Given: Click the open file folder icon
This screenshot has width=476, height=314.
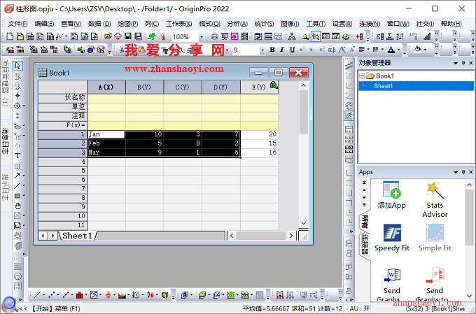Looking at the screenshot, I should (x=108, y=36).
